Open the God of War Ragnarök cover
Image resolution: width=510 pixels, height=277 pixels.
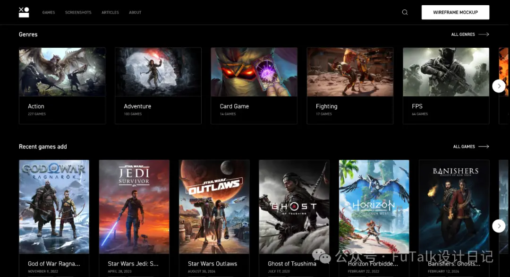[x=54, y=207]
